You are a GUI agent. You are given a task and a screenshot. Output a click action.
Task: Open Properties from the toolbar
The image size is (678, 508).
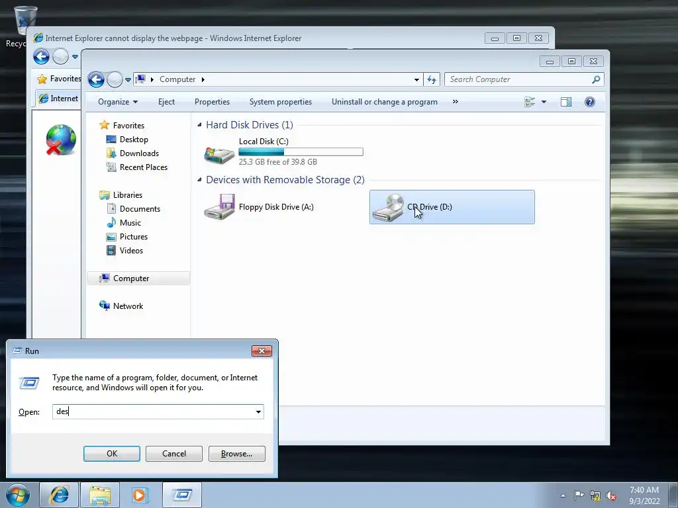tap(212, 102)
